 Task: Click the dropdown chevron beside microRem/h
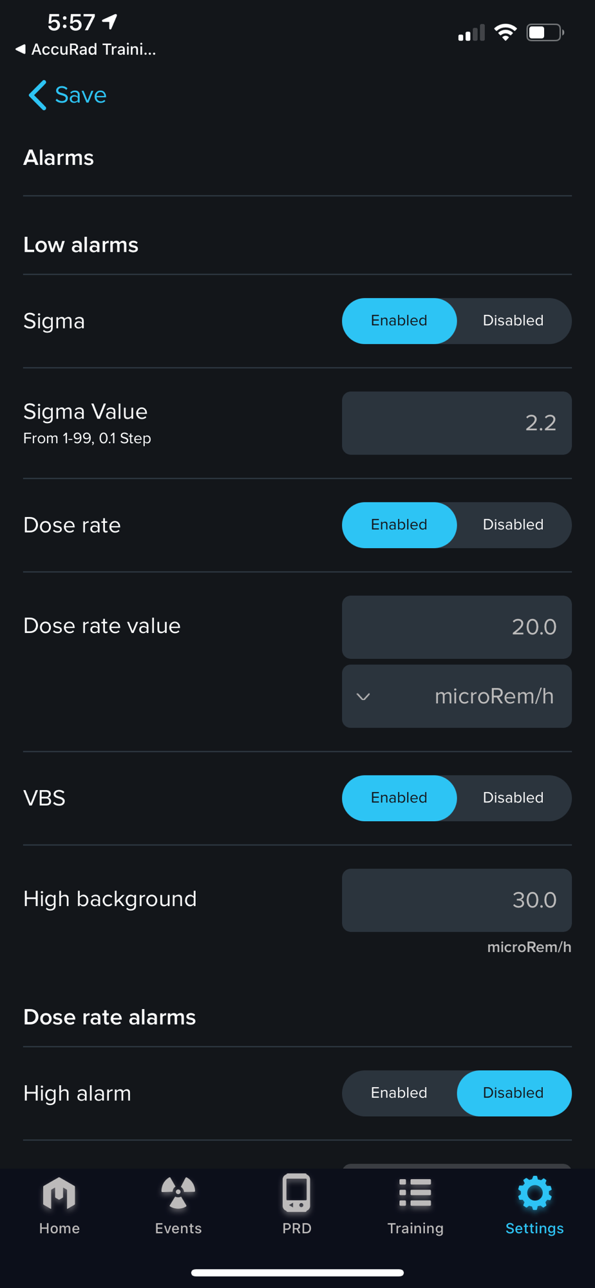(x=363, y=697)
